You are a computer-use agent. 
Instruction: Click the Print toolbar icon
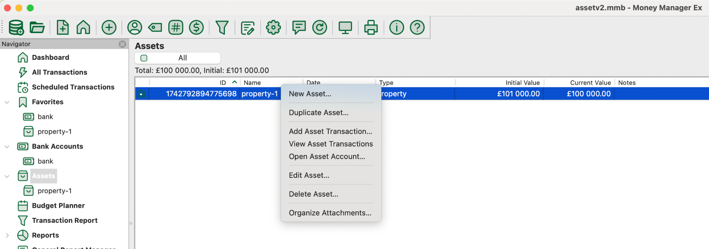(371, 27)
